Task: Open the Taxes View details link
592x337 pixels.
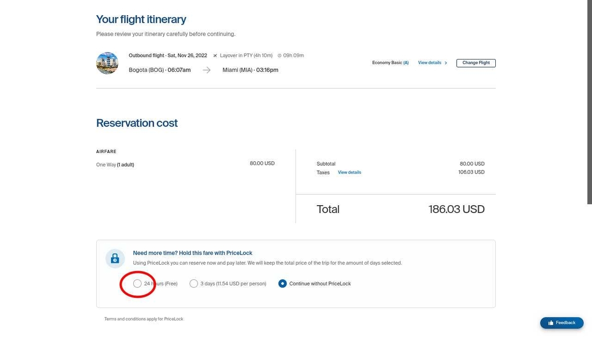Action: tap(349, 172)
